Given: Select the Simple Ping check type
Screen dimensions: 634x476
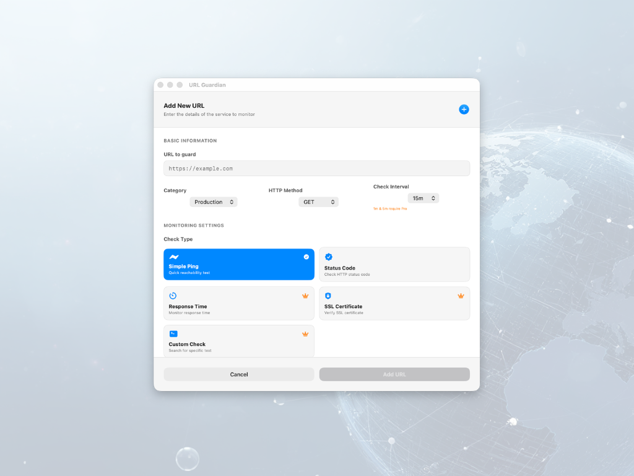Looking at the screenshot, I should pyautogui.click(x=238, y=264).
